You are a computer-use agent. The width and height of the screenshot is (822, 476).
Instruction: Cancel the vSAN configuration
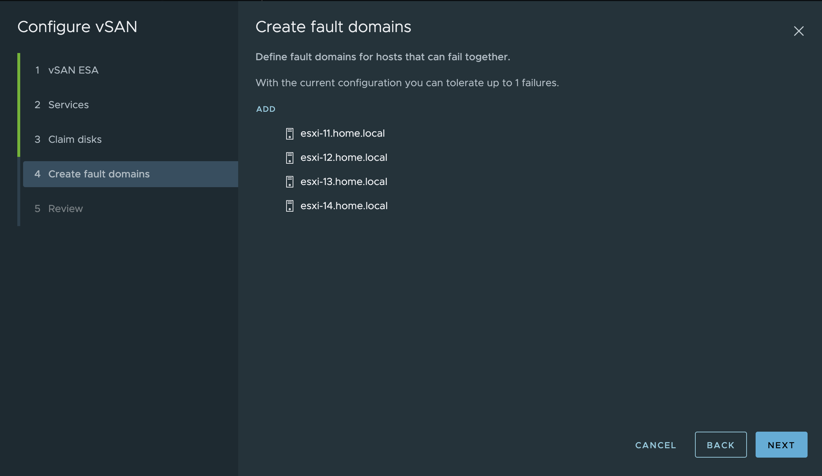pyautogui.click(x=655, y=445)
